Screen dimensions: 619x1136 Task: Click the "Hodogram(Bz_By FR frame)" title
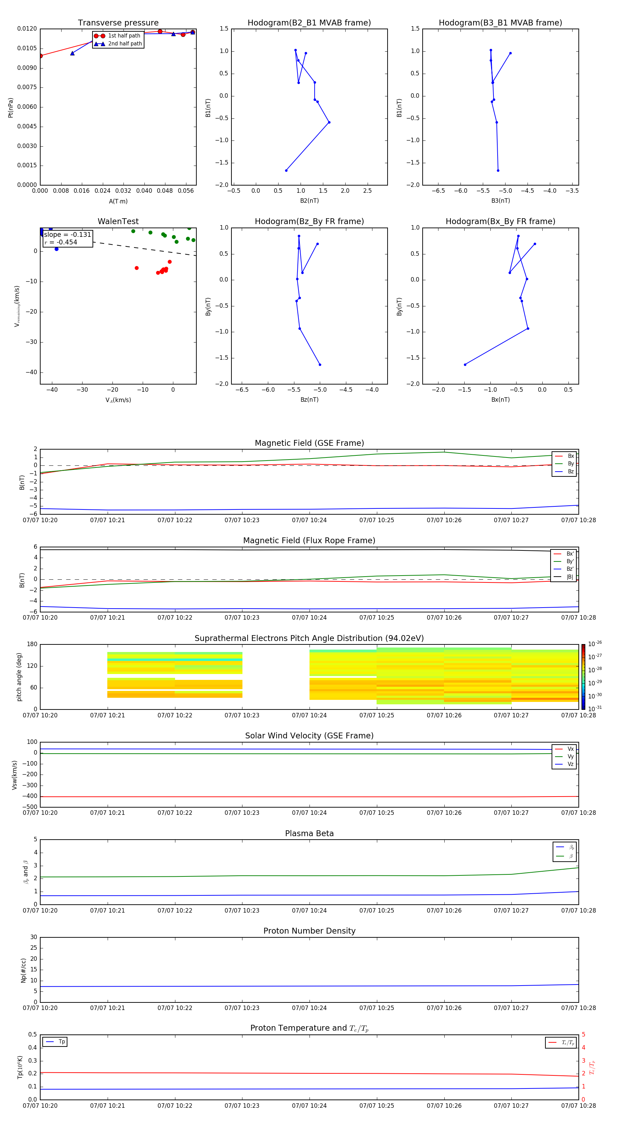point(309,221)
